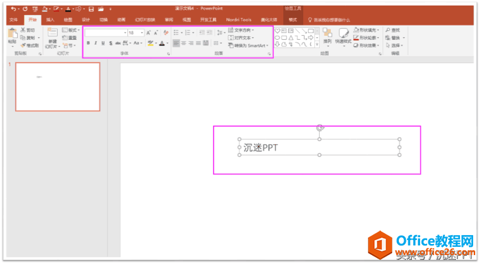Open the font size dropdown showing 18
The height and width of the screenshot is (264, 480).
click(142, 33)
